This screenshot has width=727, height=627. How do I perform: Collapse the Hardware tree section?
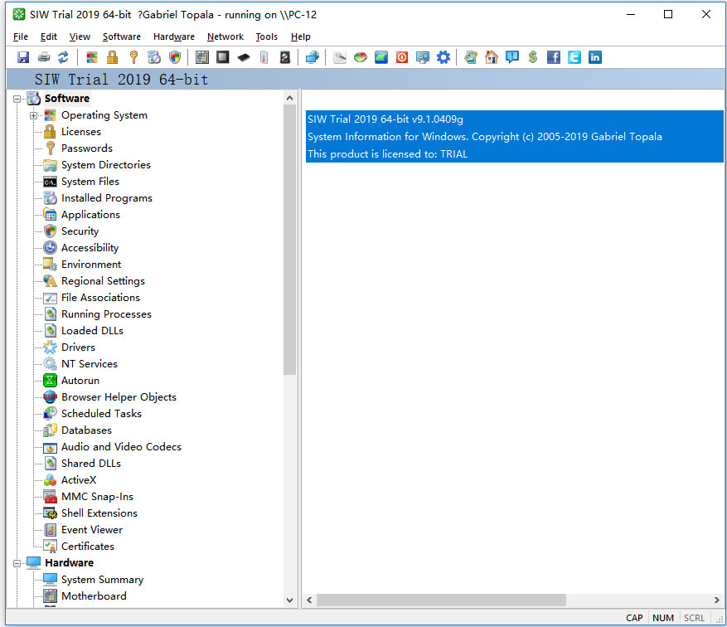(x=17, y=563)
